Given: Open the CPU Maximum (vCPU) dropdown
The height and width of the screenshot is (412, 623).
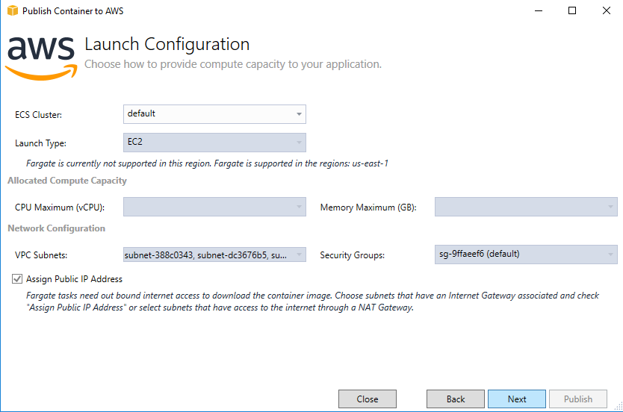Looking at the screenshot, I should click(x=214, y=207).
